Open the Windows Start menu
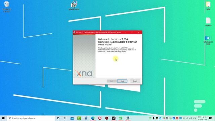The width and height of the screenshot is (215, 121). 3,118
